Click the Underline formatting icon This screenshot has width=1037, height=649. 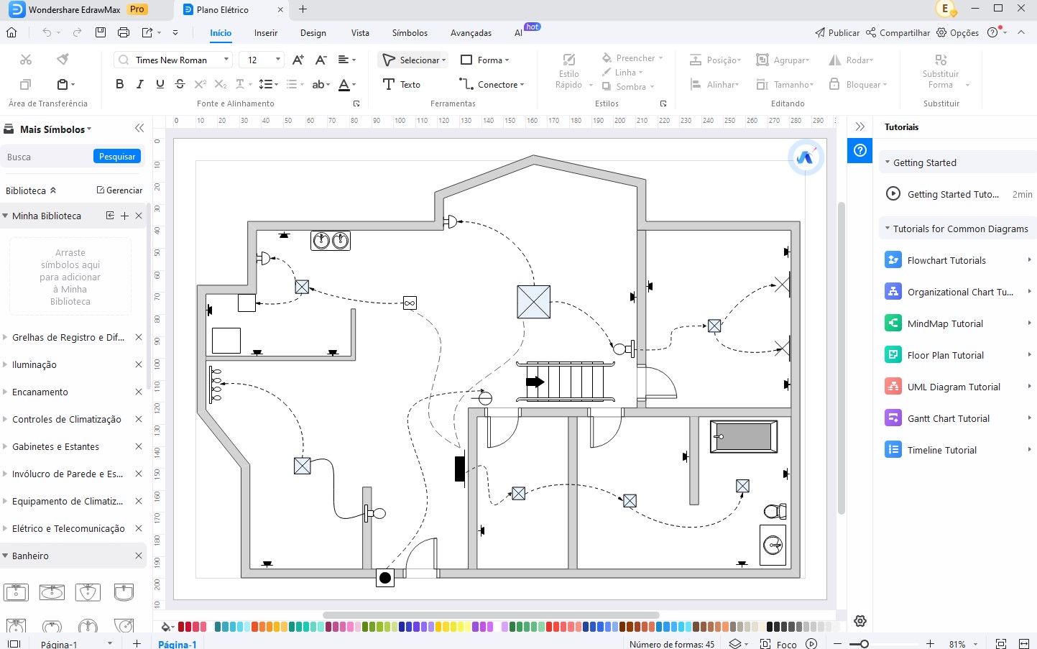(x=160, y=84)
